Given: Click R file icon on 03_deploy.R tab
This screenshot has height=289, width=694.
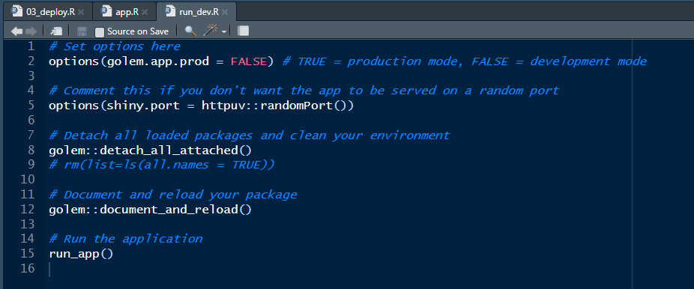Looking at the screenshot, I should tap(16, 11).
